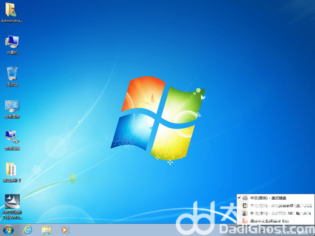This screenshot has width=315, height=236.
Task: Click the Show desktop strip
Action: coord(313,230)
